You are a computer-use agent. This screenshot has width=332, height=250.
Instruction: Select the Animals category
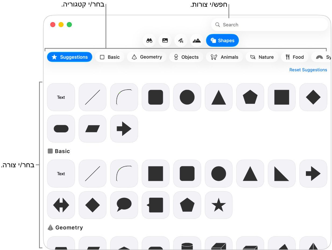click(x=224, y=57)
